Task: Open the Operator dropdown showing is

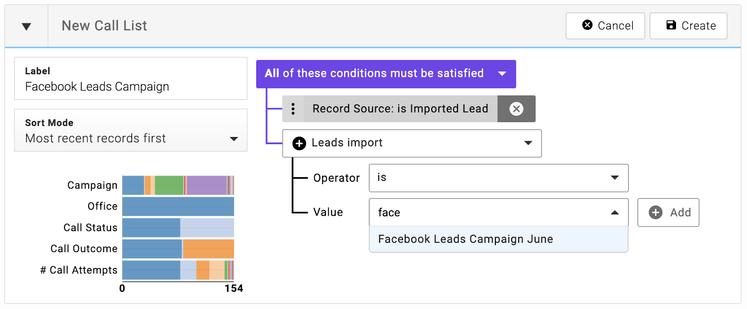Action: 499,178
